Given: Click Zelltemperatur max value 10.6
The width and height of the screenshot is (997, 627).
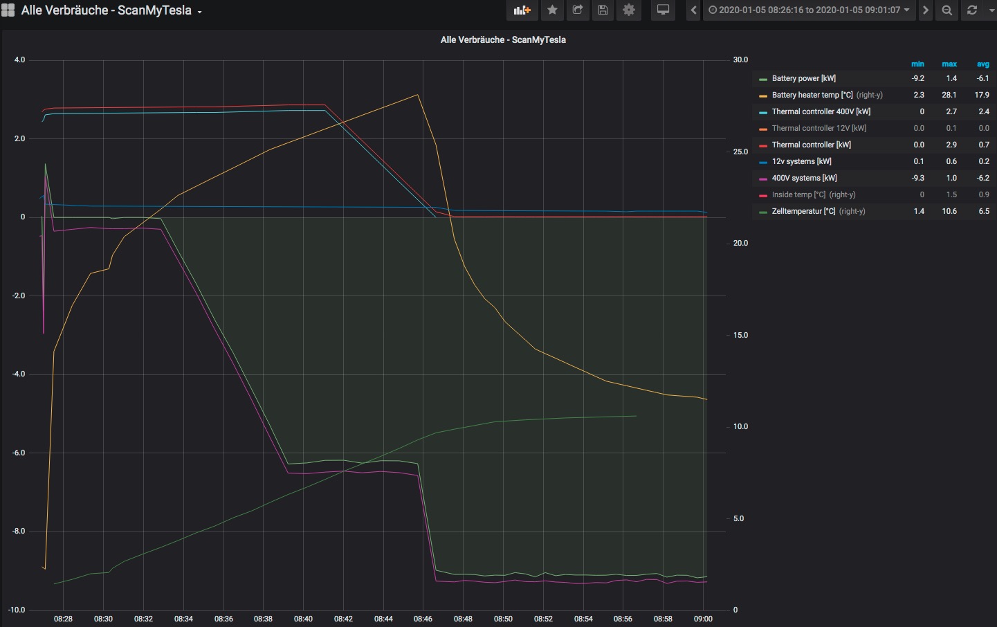Looking at the screenshot, I should click(949, 212).
